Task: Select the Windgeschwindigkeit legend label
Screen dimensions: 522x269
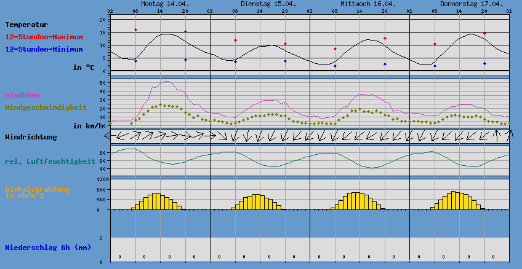Action: coord(46,107)
